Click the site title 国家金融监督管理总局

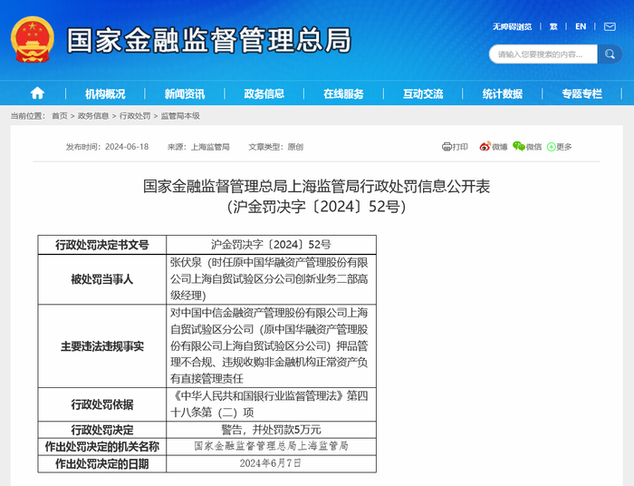click(x=209, y=40)
